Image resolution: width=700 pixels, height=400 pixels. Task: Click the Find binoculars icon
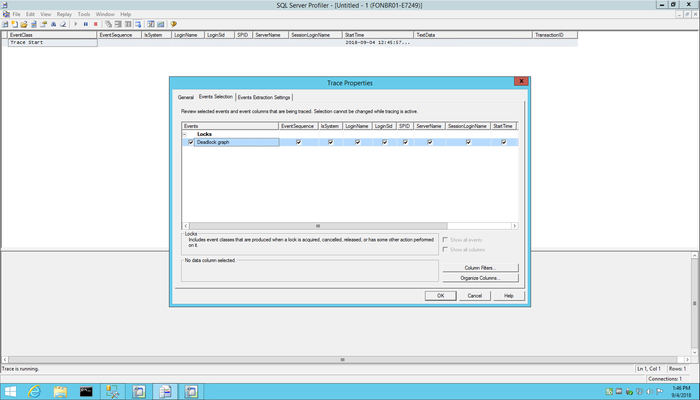[x=53, y=24]
